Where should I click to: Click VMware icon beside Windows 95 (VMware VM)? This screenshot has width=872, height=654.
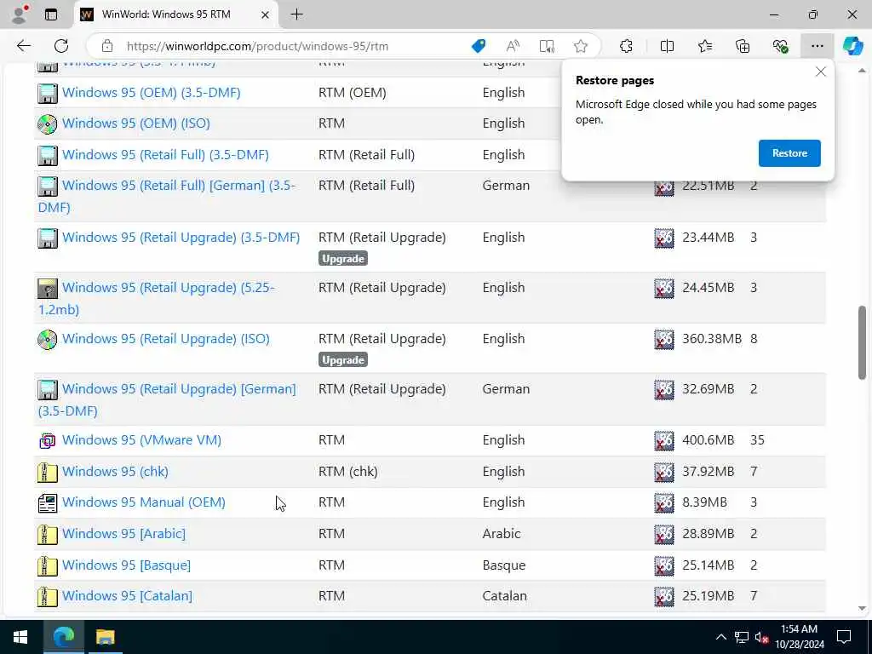48,441
